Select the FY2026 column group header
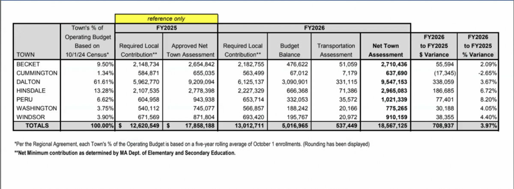The width and height of the screenshot is (514, 189). click(x=314, y=29)
